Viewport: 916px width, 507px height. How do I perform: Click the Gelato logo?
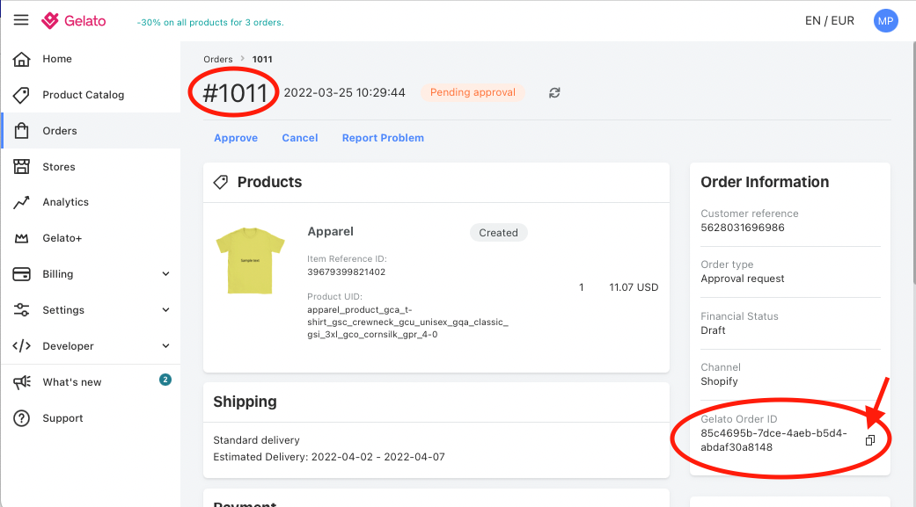point(74,21)
